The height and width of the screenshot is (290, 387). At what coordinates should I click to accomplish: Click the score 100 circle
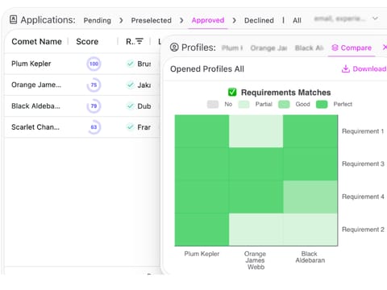tap(94, 64)
